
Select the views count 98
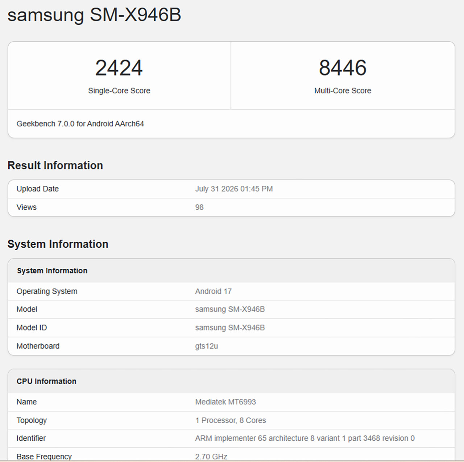199,207
